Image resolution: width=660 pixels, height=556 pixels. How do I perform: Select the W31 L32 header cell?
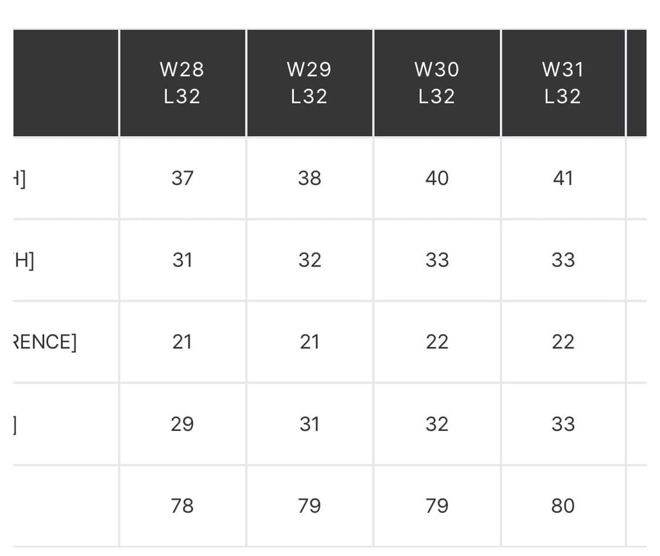pos(563,83)
